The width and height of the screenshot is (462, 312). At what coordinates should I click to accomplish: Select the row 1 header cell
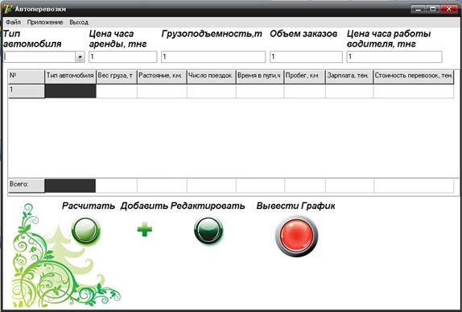click(x=27, y=91)
